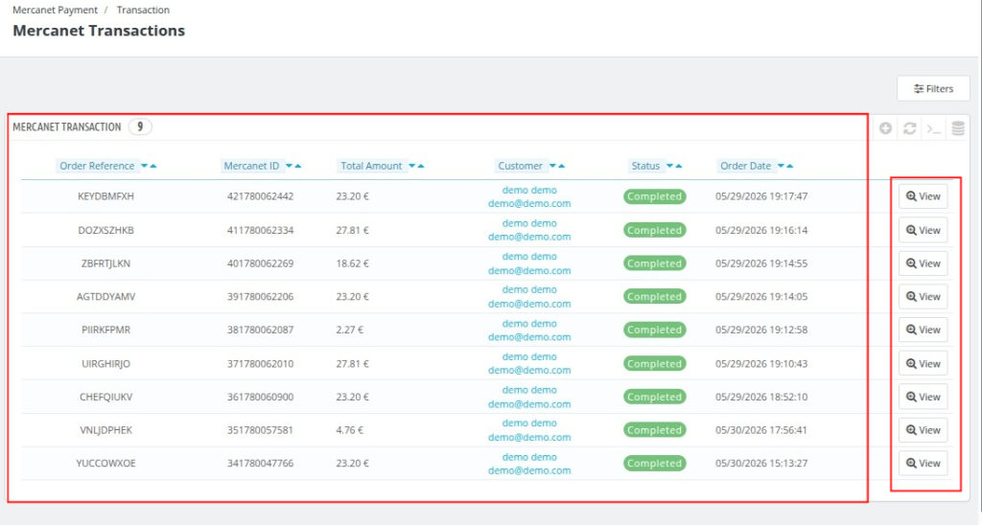Image resolution: width=982 pixels, height=525 pixels.
Task: Sort Order Reference ascending arrow
Action: coord(153,166)
